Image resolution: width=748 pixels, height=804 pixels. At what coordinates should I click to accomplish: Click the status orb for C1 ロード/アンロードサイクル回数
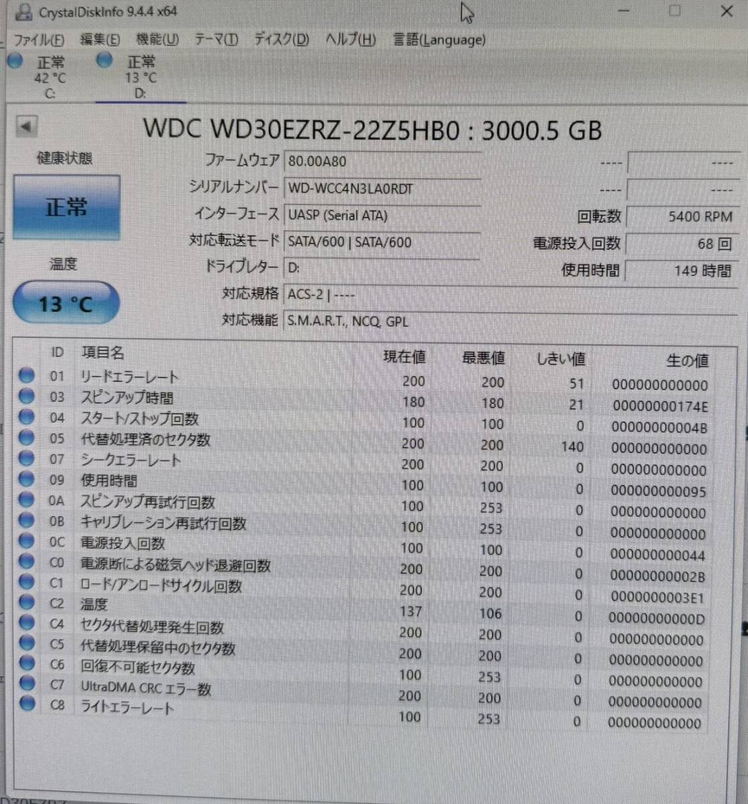[26, 582]
